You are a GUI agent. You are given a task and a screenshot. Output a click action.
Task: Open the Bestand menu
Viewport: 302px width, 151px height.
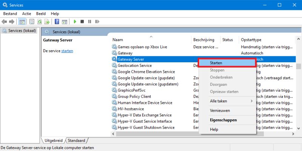click(x=10, y=14)
